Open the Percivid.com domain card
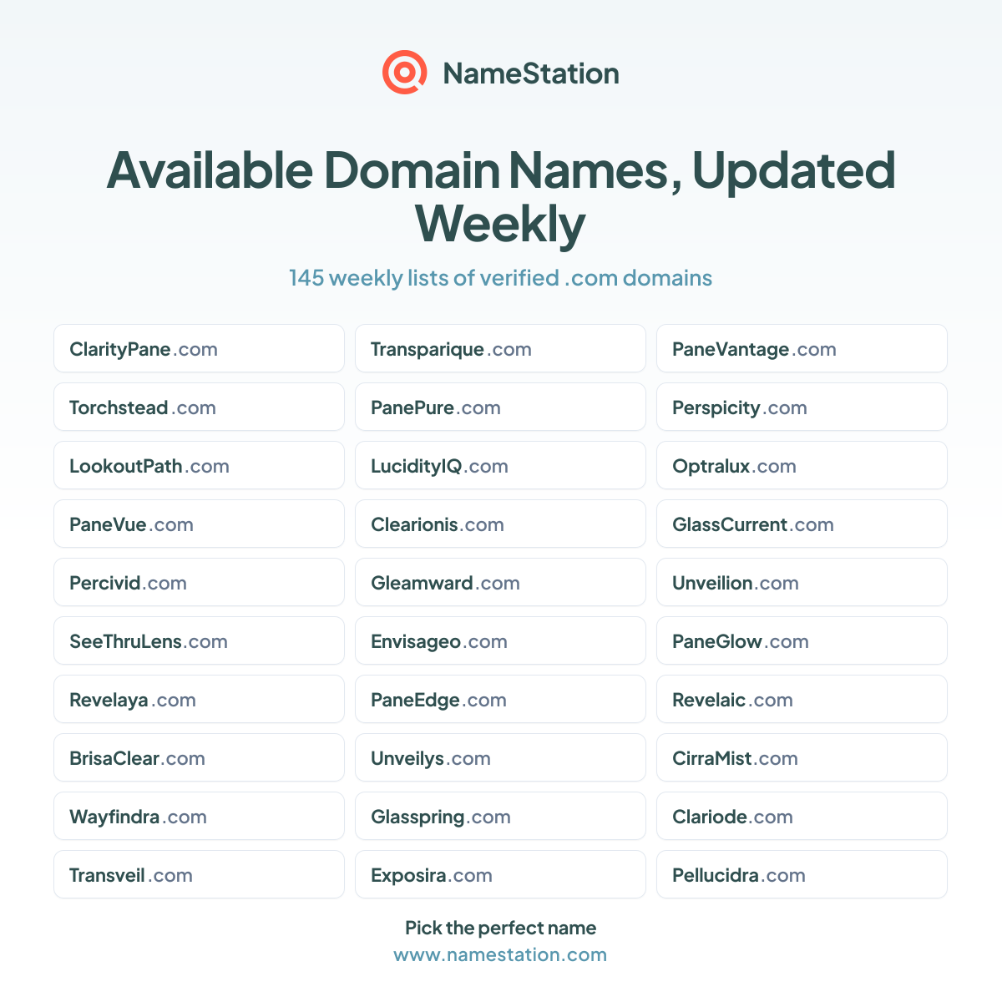This screenshot has height=1002, width=1002. (x=199, y=582)
